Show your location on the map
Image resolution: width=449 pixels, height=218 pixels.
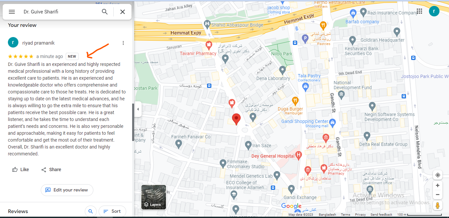(x=437, y=175)
